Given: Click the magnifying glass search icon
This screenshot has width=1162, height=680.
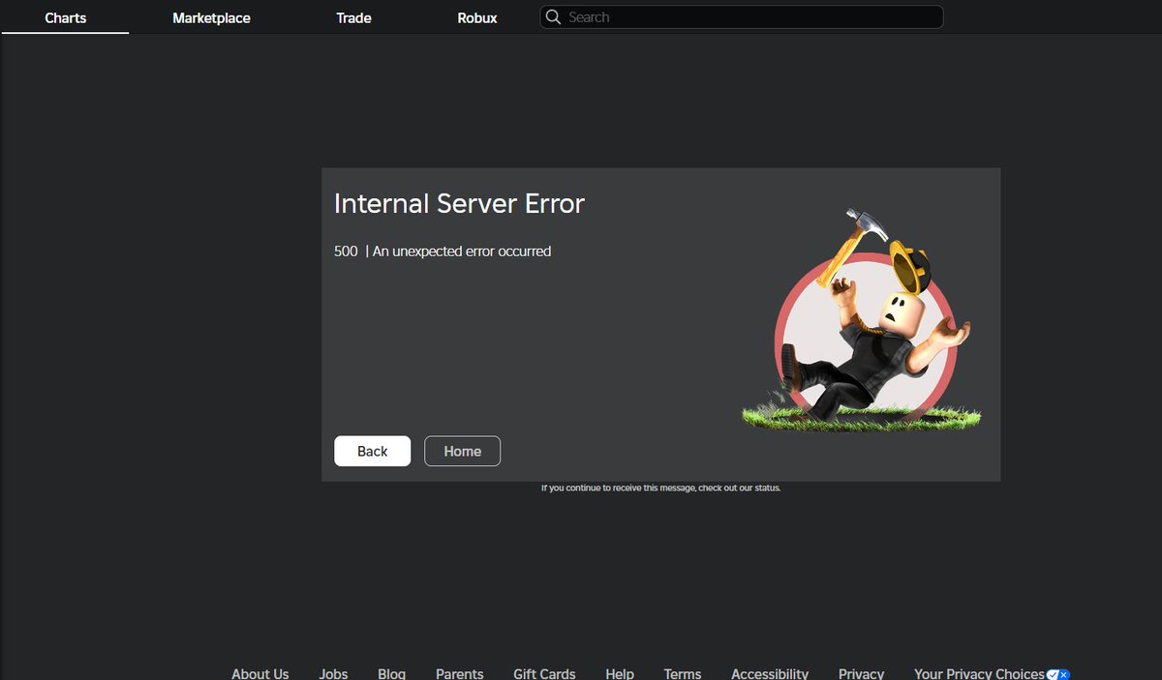Looking at the screenshot, I should [553, 16].
